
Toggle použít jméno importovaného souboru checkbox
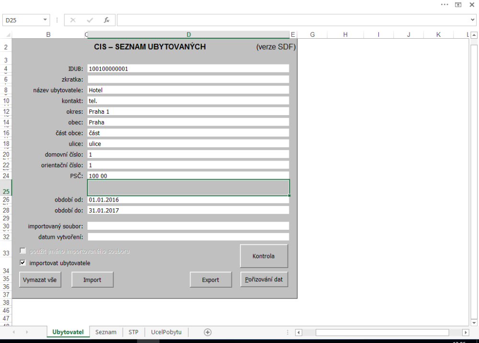(x=23, y=250)
